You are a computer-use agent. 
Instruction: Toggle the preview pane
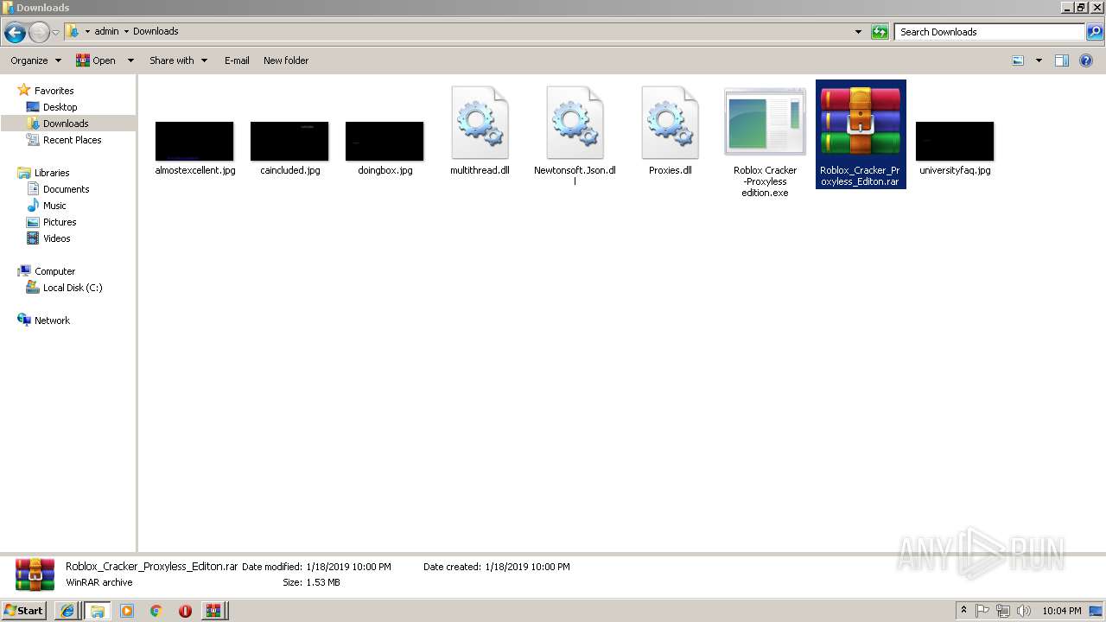(x=1062, y=60)
